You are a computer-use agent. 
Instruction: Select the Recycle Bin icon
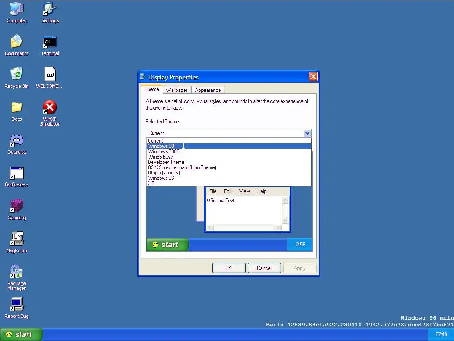pos(16,78)
